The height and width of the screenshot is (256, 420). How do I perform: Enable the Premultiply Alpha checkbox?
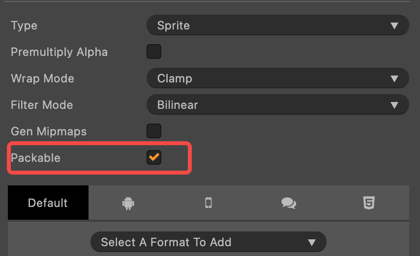154,51
